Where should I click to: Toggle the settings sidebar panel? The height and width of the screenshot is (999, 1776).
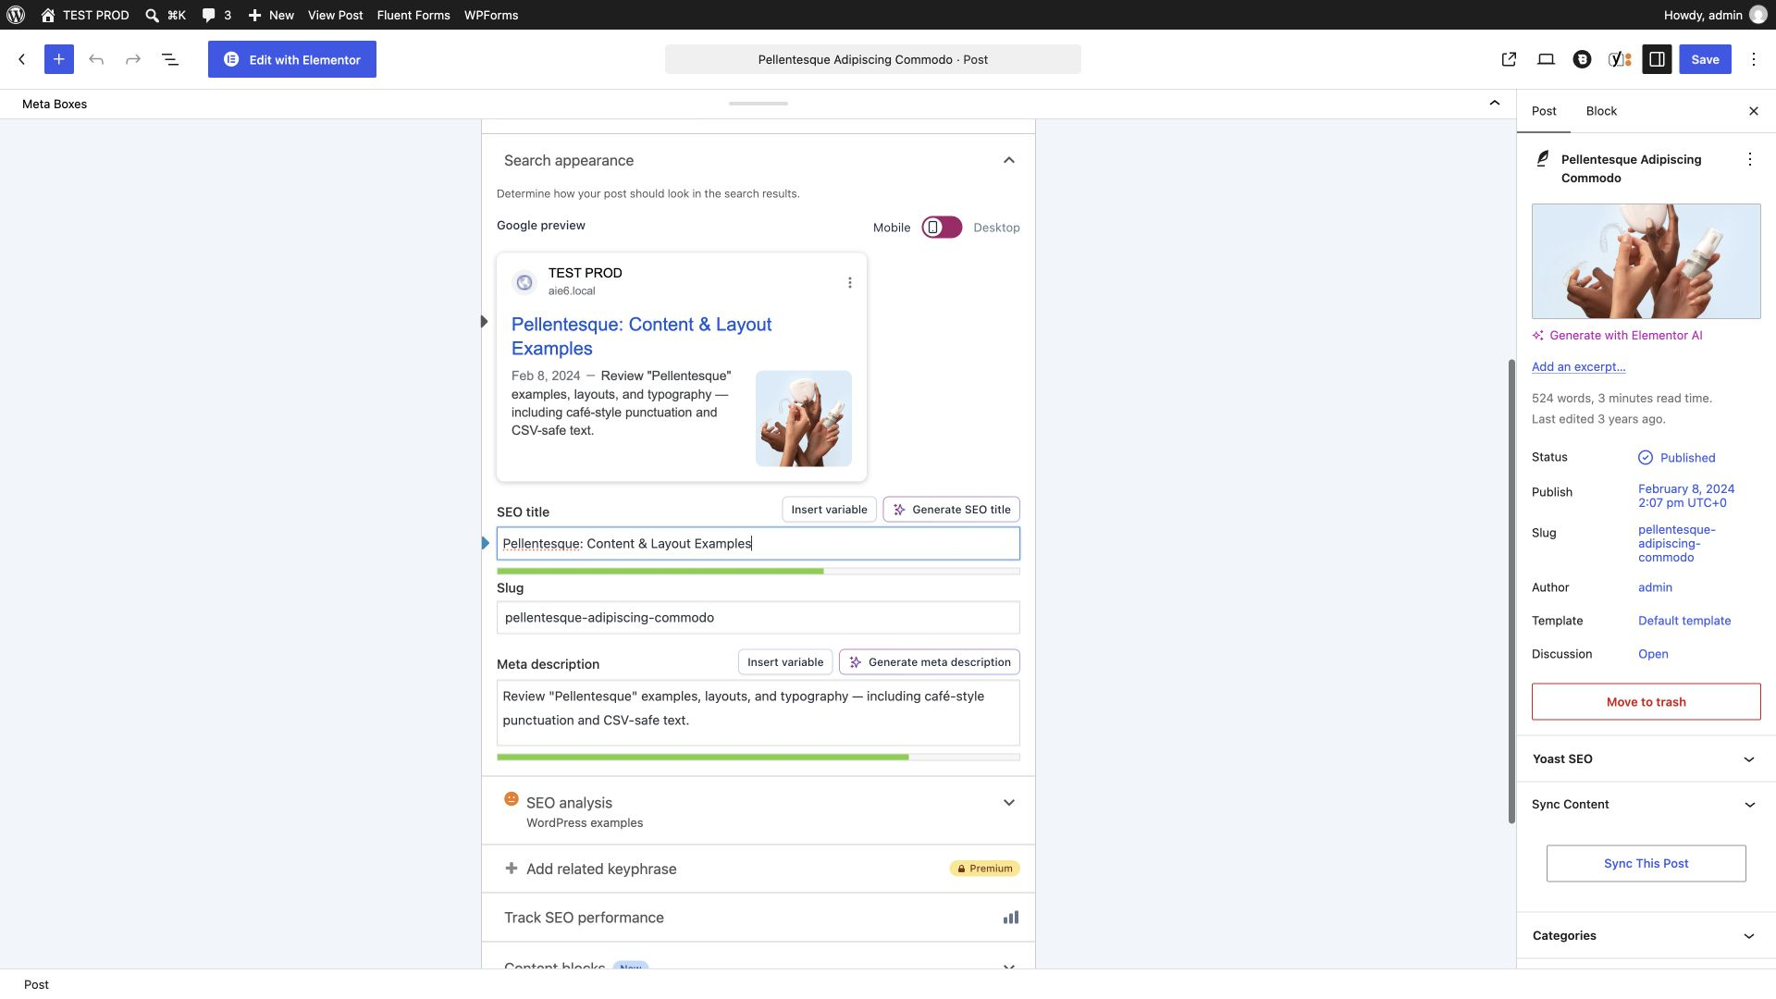tap(1657, 59)
